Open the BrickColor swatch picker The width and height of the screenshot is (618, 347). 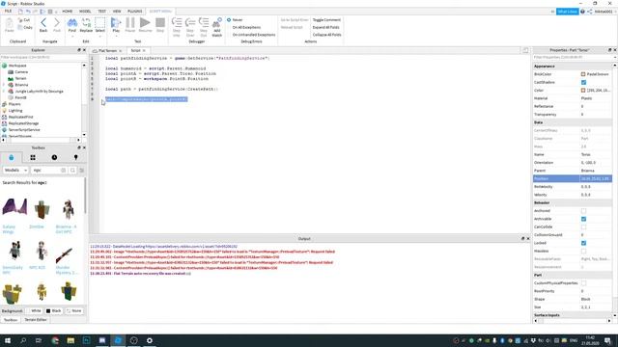tap(583, 74)
